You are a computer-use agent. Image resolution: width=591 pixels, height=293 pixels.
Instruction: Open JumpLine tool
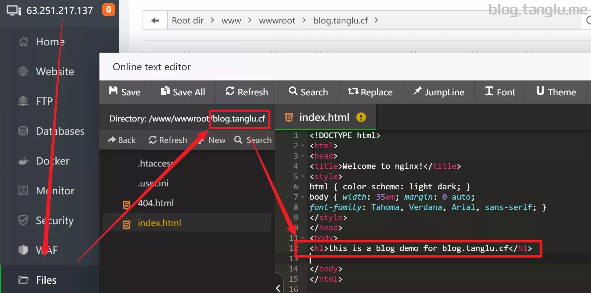[439, 92]
